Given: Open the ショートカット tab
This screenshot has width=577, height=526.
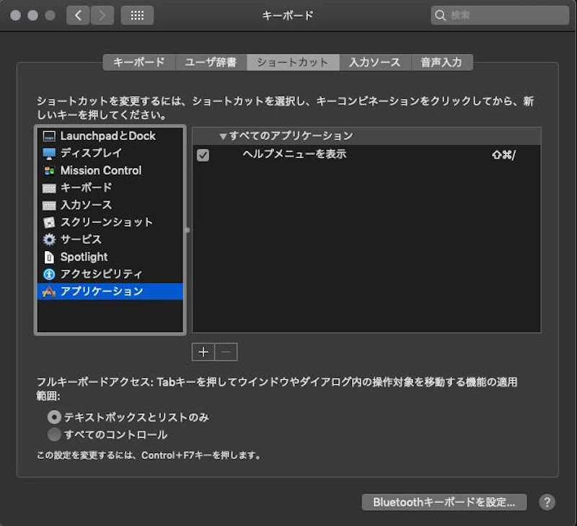Looking at the screenshot, I should point(293,62).
